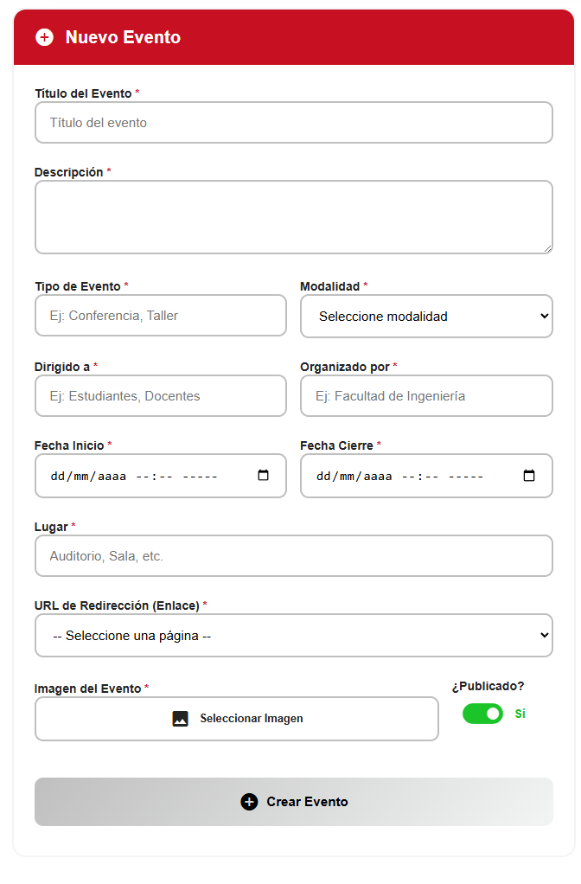The image size is (581, 884).
Task: Click the picture icon in Seleccionar Imagen
Action: point(180,719)
